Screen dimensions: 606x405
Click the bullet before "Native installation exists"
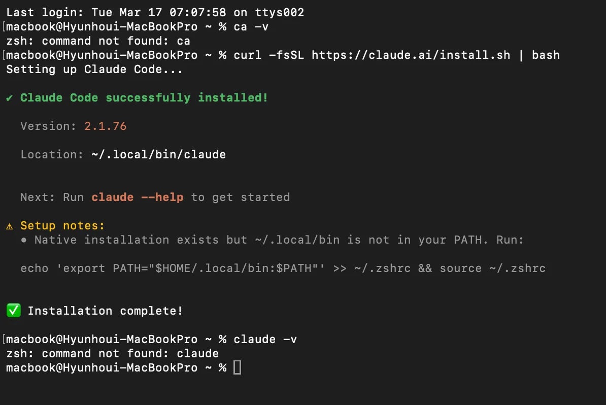pyautogui.click(x=24, y=240)
